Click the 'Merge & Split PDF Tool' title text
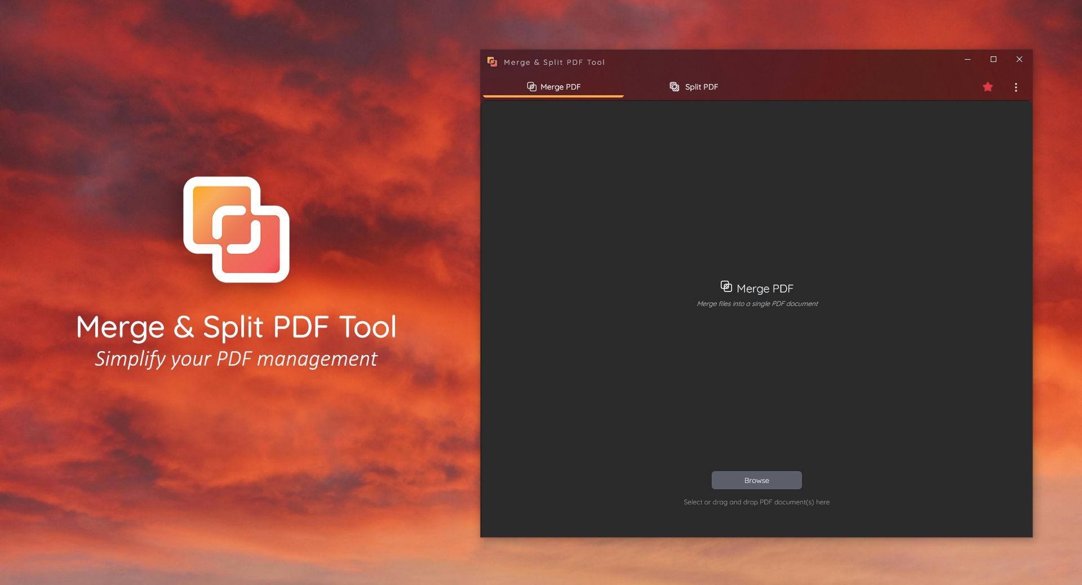 tap(553, 62)
